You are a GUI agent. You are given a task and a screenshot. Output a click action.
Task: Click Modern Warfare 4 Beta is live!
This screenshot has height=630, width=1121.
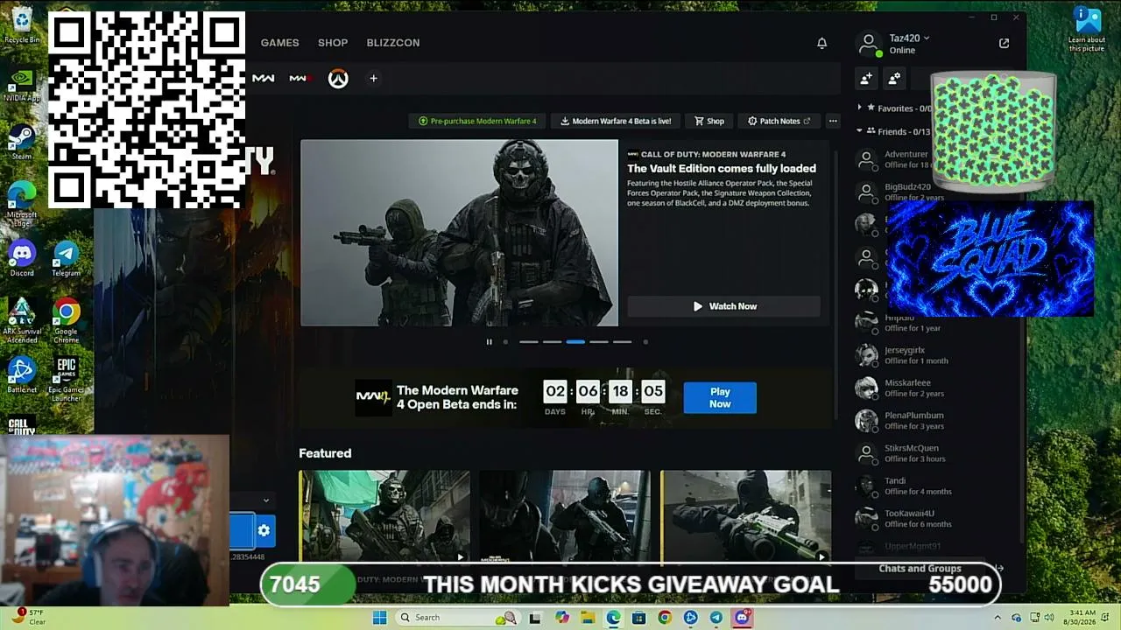point(616,121)
